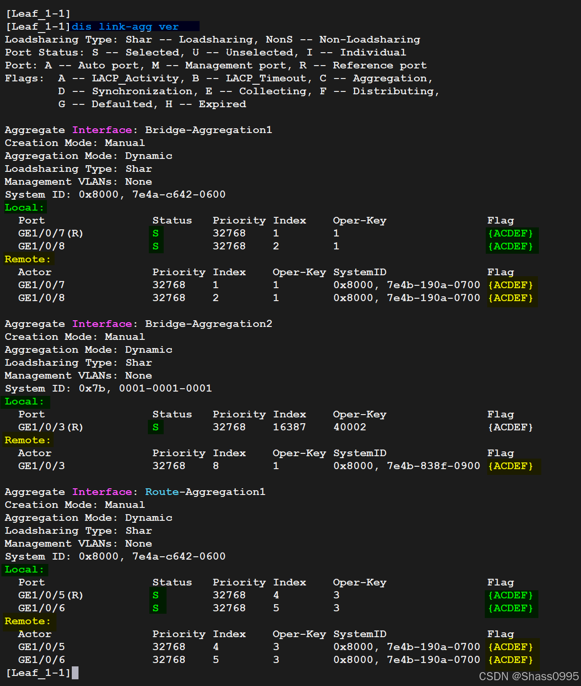Click 'Creation Mode: Manual' under Route-Aggregation1
581x686 pixels.
(75, 505)
